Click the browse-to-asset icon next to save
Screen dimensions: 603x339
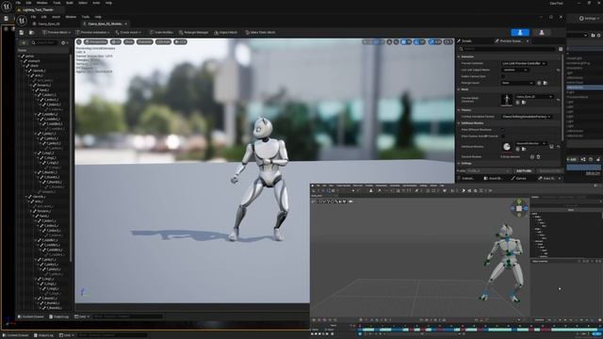click(31, 33)
